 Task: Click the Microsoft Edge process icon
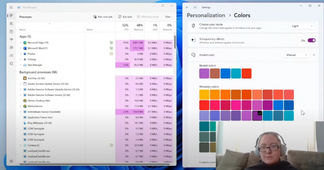(25, 43)
